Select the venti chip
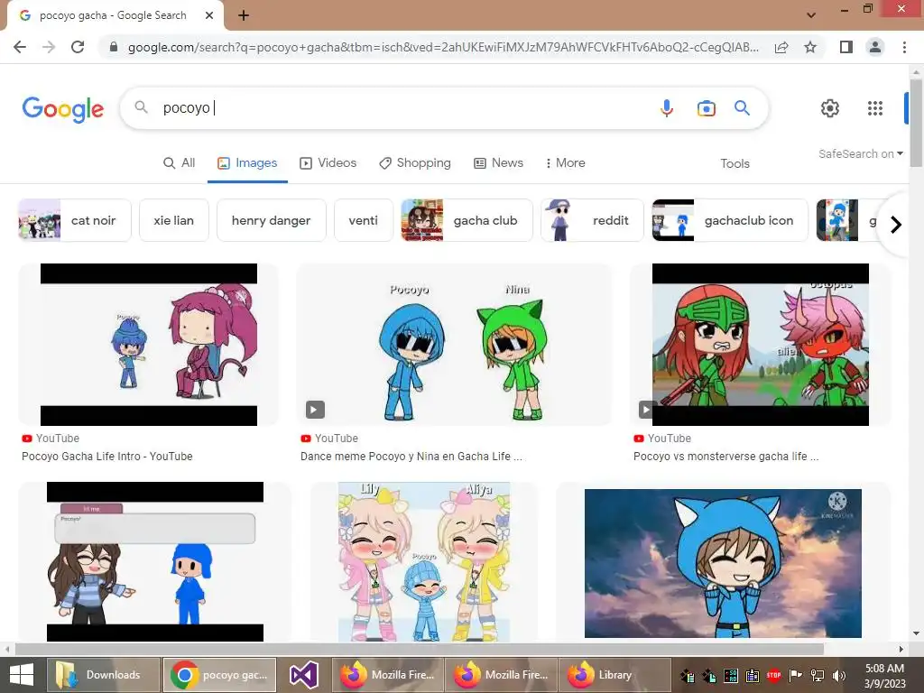924x693 pixels. click(x=363, y=220)
